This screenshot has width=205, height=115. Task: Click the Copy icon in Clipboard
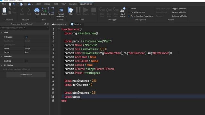(x=10, y=12)
